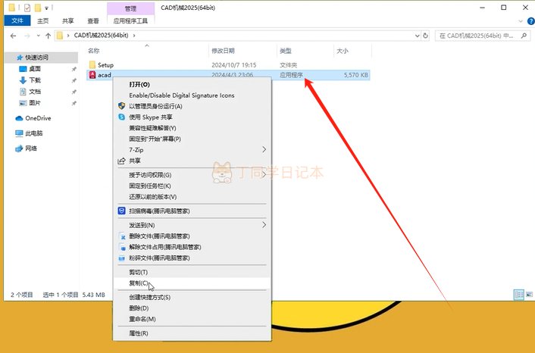This screenshot has width=535, height=353.
Task: Choose Delete (删除) in the context menu
Action: click(192, 308)
